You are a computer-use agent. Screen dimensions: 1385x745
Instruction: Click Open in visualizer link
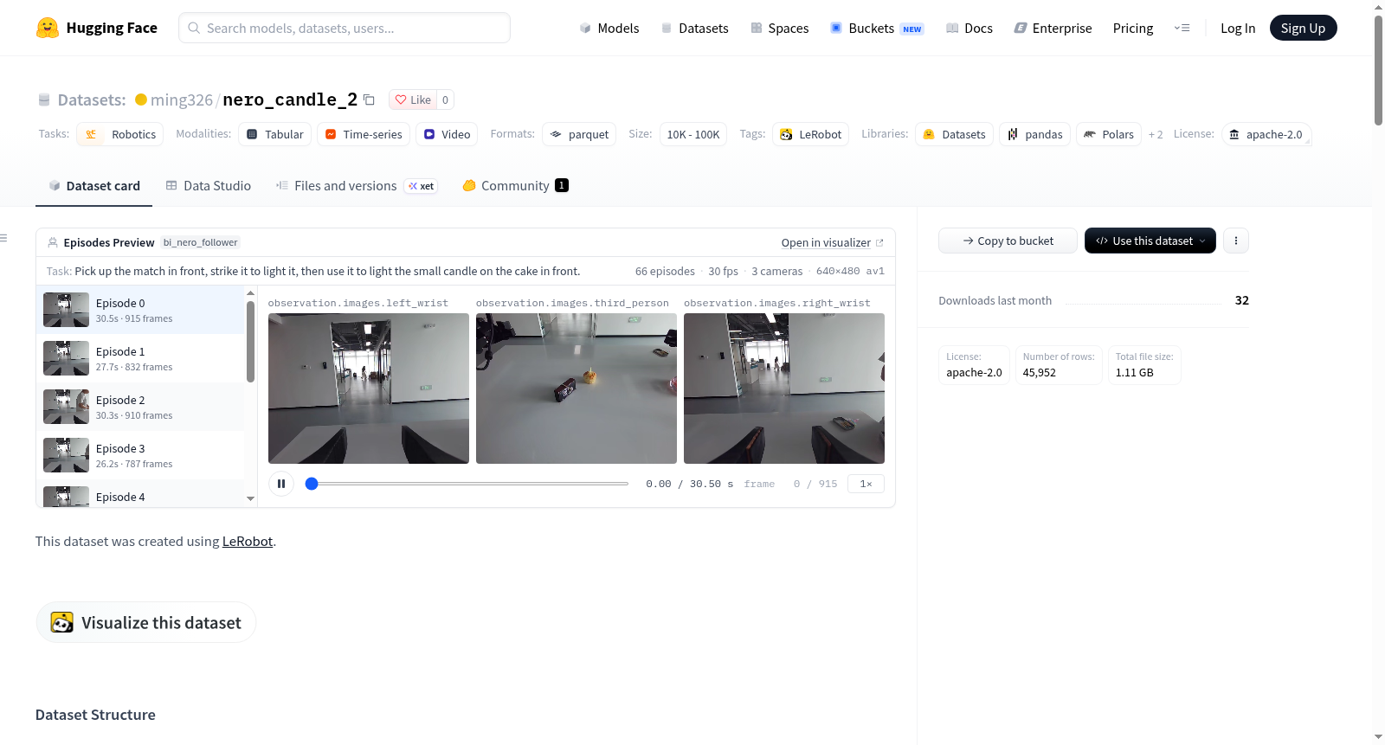[832, 242]
